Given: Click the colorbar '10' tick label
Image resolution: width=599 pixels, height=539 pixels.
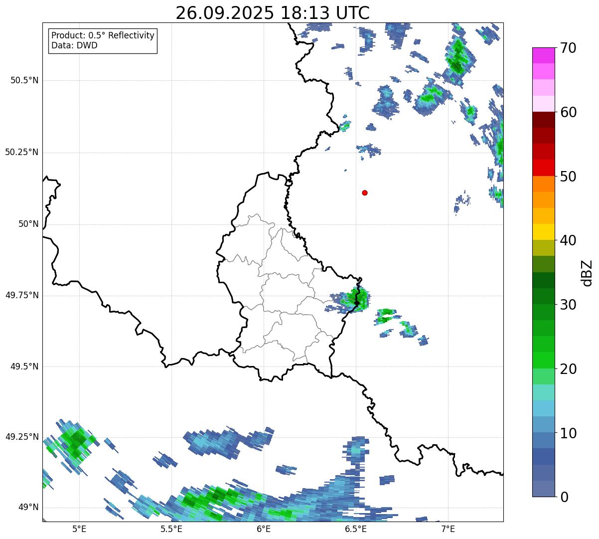Looking at the screenshot, I should tap(568, 433).
